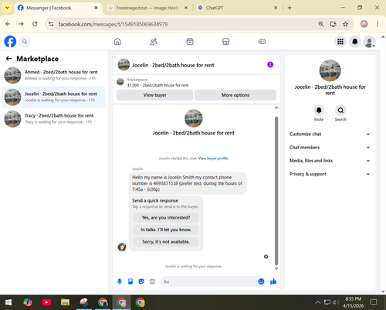
Task: Click the View buyer button
Action: [154, 95]
